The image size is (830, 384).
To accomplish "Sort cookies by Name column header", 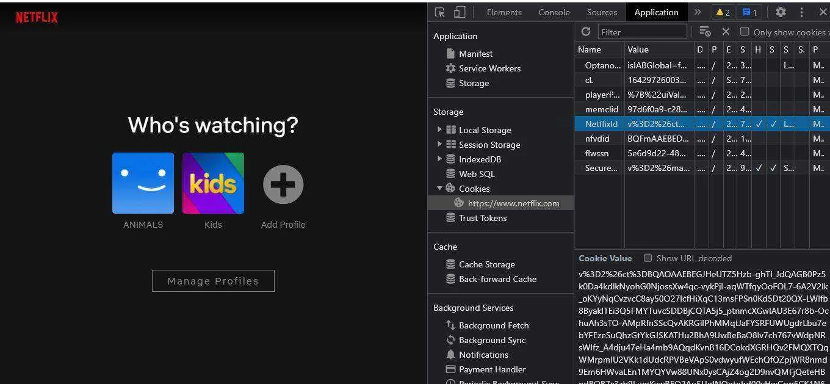I will 599,49.
